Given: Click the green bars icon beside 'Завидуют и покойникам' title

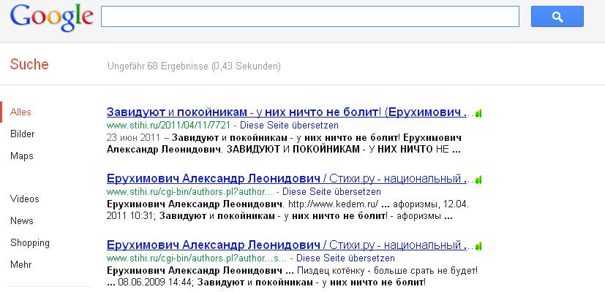Looking at the screenshot, I should 479,113.
